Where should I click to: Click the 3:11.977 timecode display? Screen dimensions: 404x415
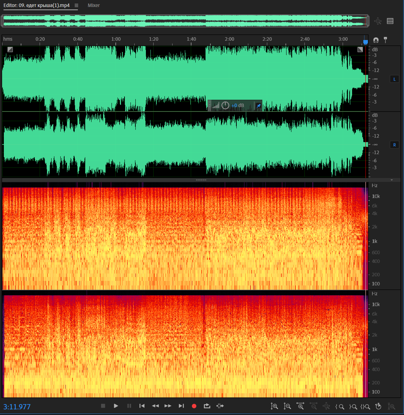(17, 407)
